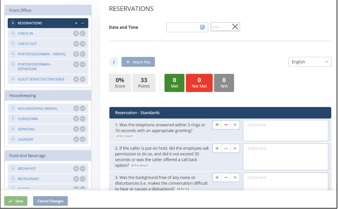This screenshot has width=338, height=209.
Task: Select BREAKFAST in Food And Beverage
Action: tap(27, 169)
